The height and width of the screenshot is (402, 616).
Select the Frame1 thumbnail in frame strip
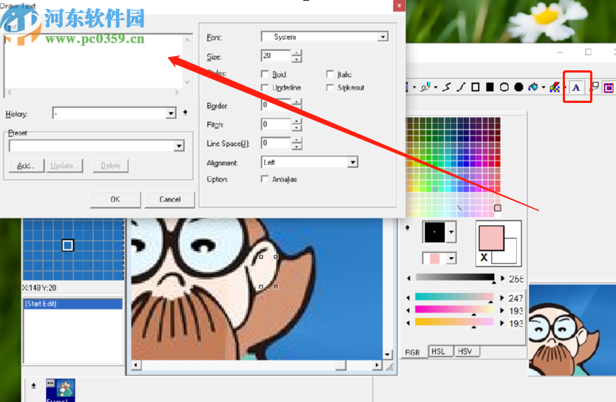[x=61, y=390]
